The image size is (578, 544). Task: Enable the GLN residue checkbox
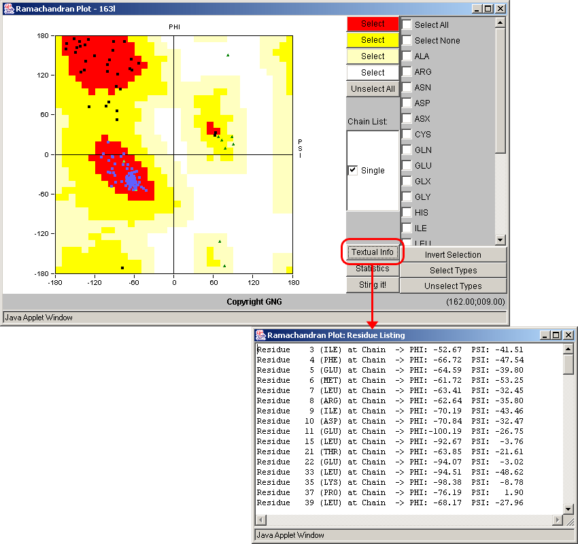407,150
